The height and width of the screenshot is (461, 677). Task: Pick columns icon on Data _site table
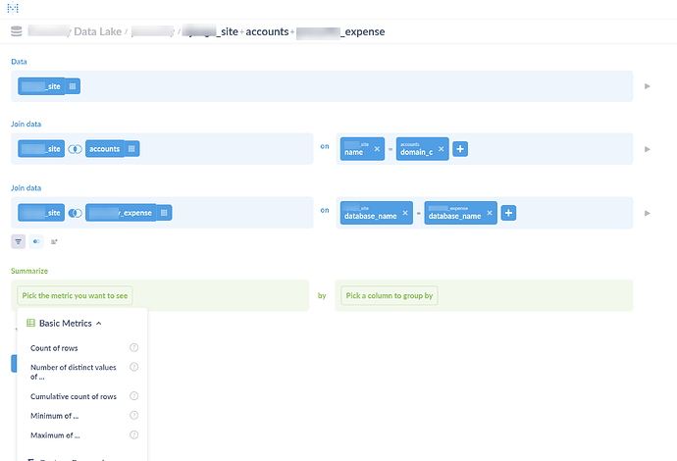tap(73, 86)
